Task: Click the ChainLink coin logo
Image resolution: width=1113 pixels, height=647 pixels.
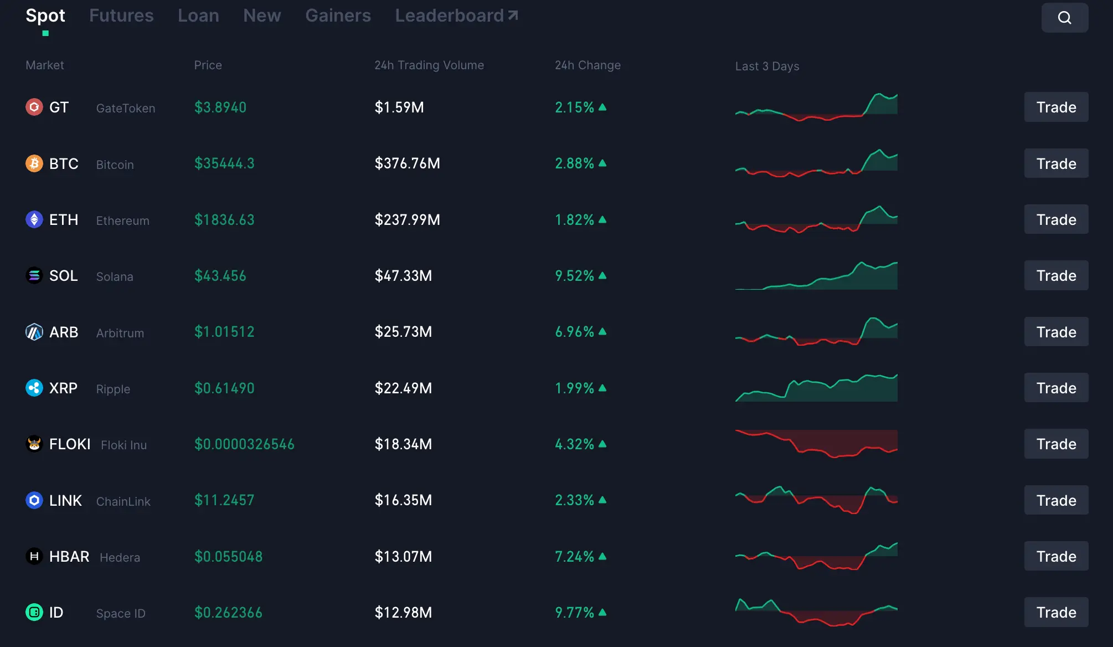Action: tap(34, 500)
